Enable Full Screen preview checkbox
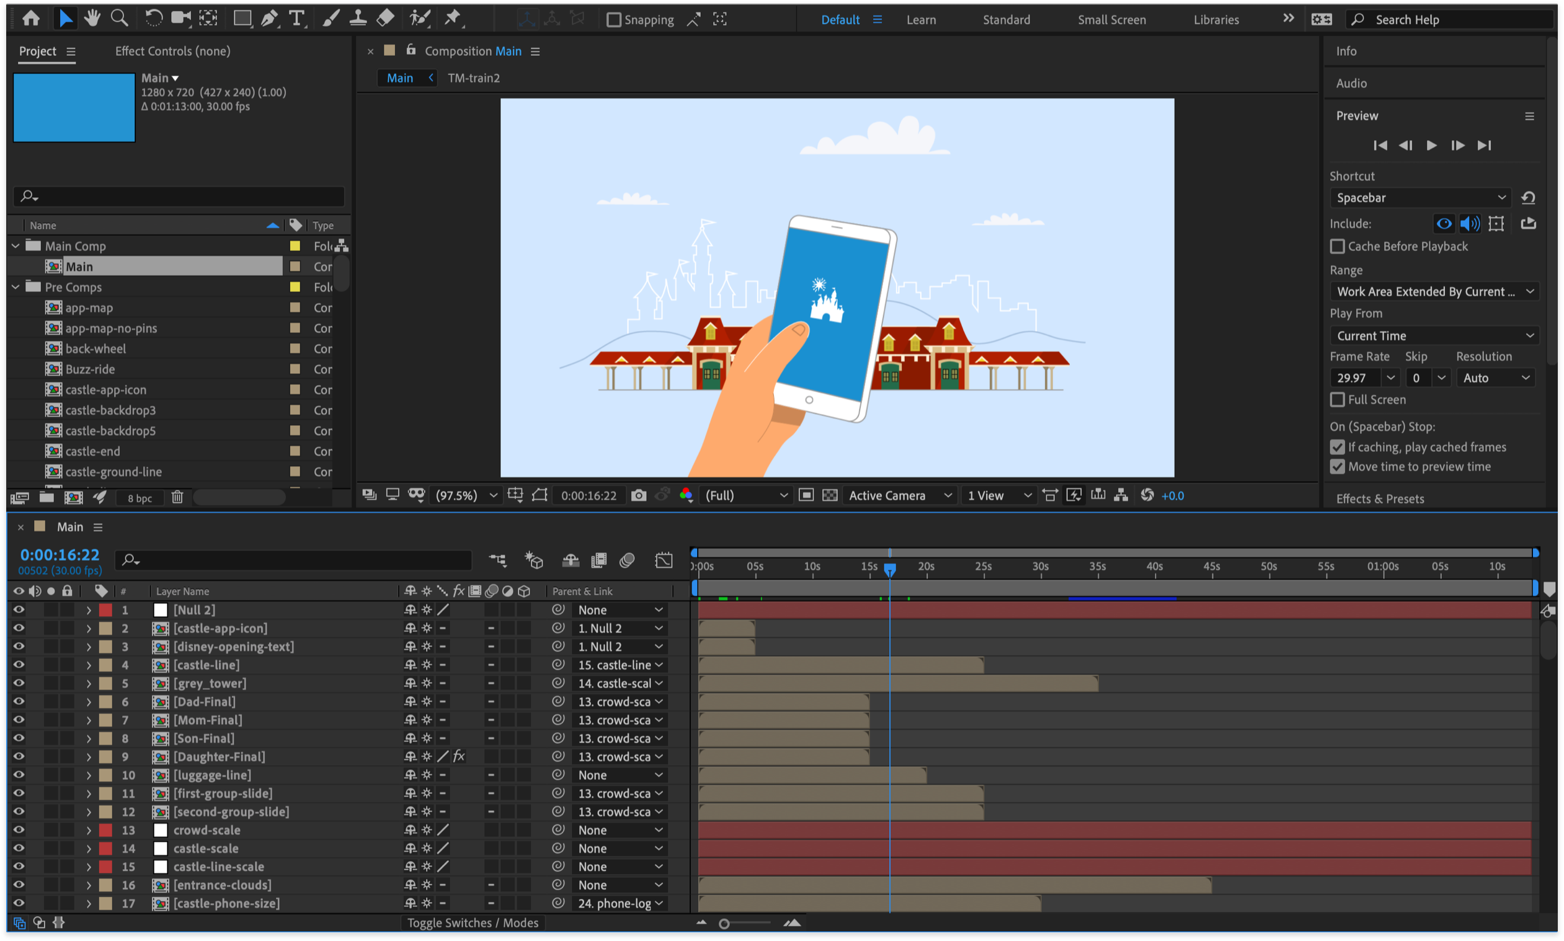This screenshot has height=941, width=1564. (1338, 399)
